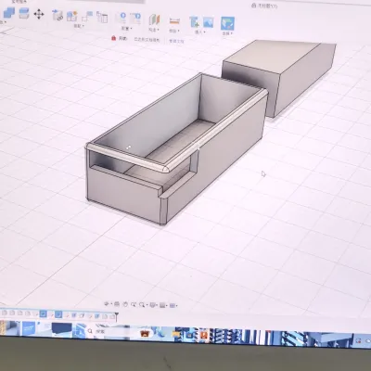Click the Look At icon in navigation bar

[117, 304]
